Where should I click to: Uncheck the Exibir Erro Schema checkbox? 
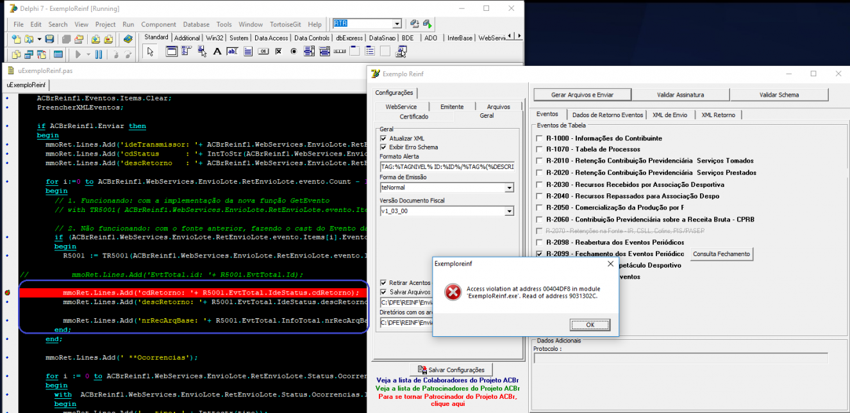[383, 147]
